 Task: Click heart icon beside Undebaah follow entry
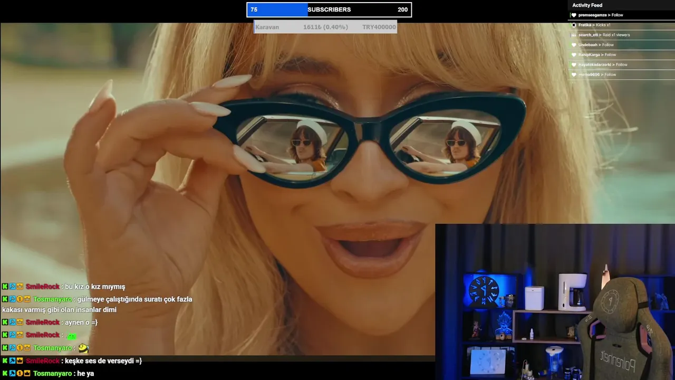coord(574,45)
